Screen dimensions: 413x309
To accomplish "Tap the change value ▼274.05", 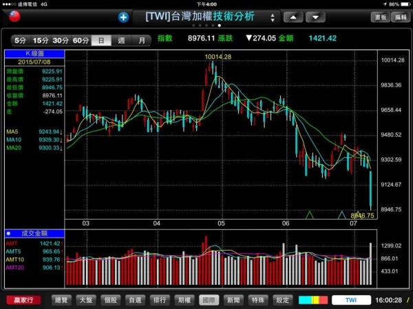I will [x=261, y=38].
